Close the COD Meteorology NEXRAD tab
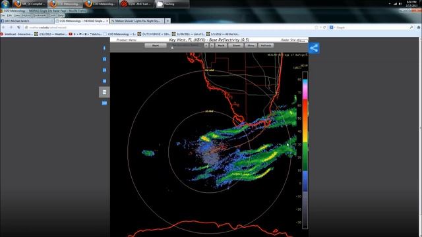 point(107,20)
